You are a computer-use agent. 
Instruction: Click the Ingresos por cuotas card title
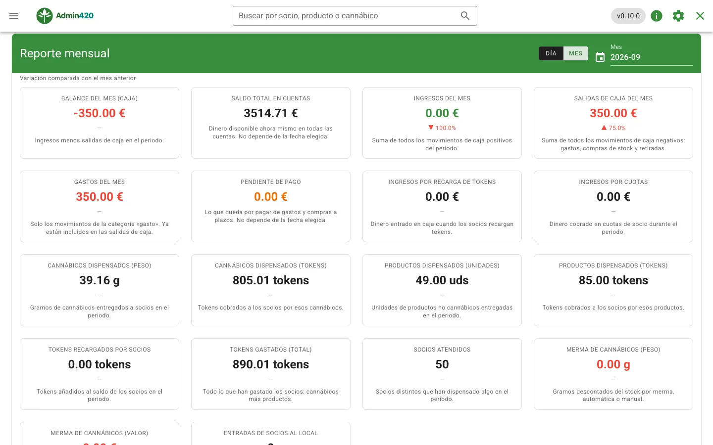click(613, 182)
